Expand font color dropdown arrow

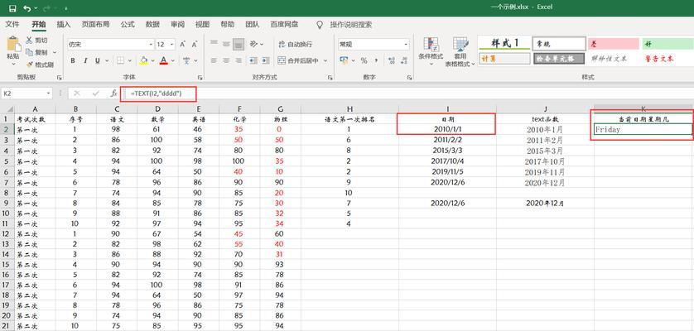click(x=172, y=60)
